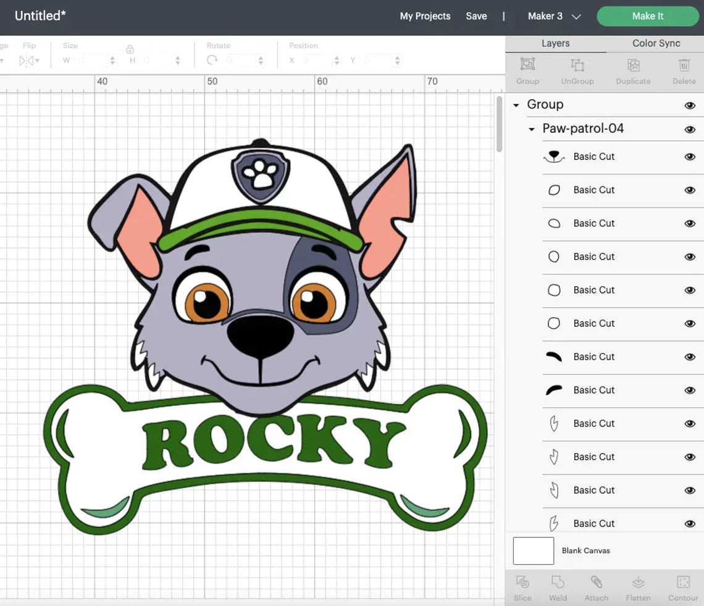Viewport: 704px width, 606px height.
Task: Open the Flip dropdown arrow
Action: pyautogui.click(x=37, y=60)
